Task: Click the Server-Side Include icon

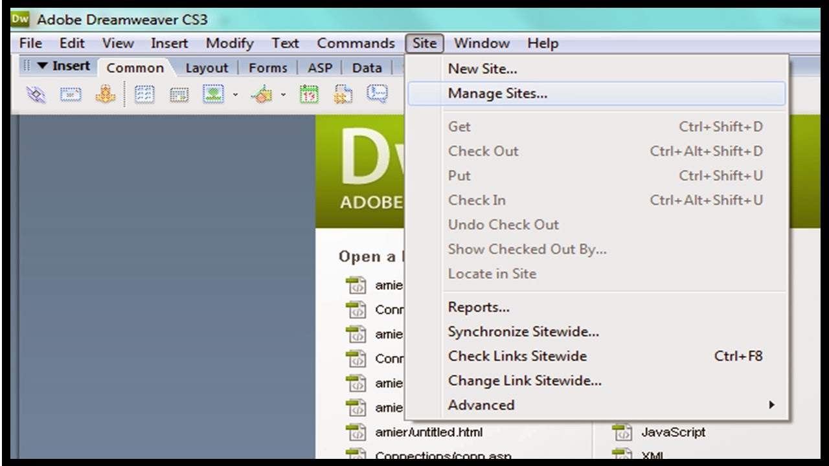Action: pyautogui.click(x=343, y=95)
